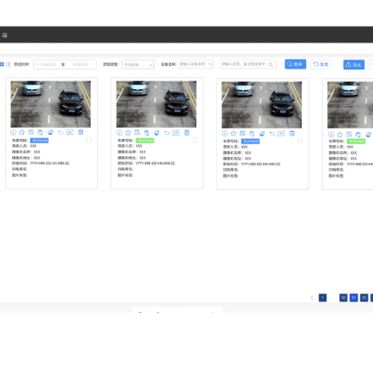Download the third card's capture image

(225, 134)
